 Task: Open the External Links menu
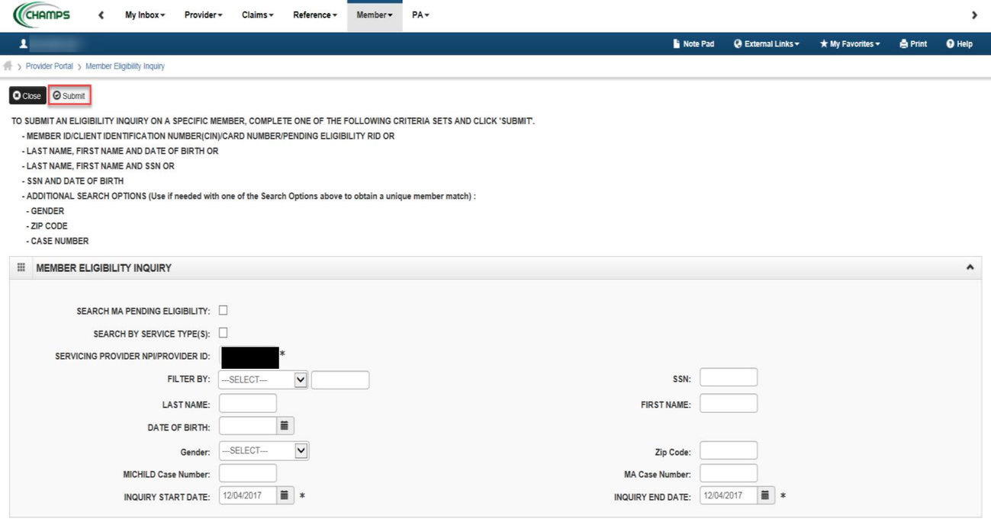[x=767, y=44]
